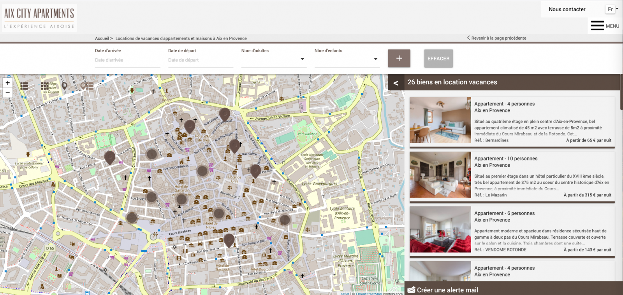
Task: Select the combined map and list view
Action: 86,86
